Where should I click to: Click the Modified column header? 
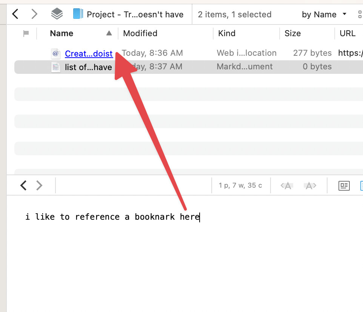(140, 33)
